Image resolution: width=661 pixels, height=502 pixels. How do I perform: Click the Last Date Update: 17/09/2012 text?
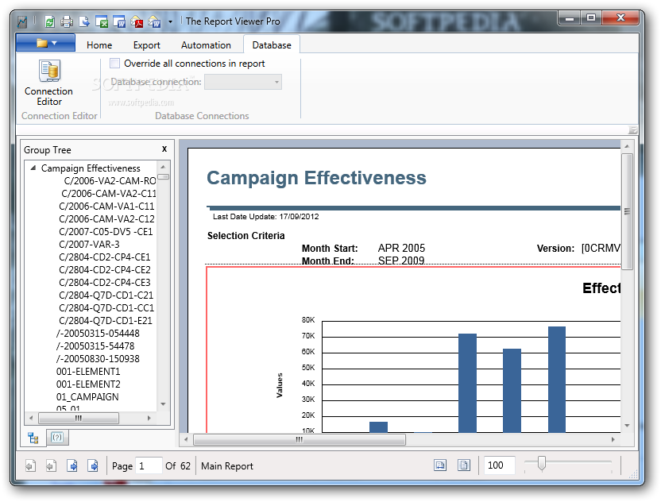tap(265, 217)
